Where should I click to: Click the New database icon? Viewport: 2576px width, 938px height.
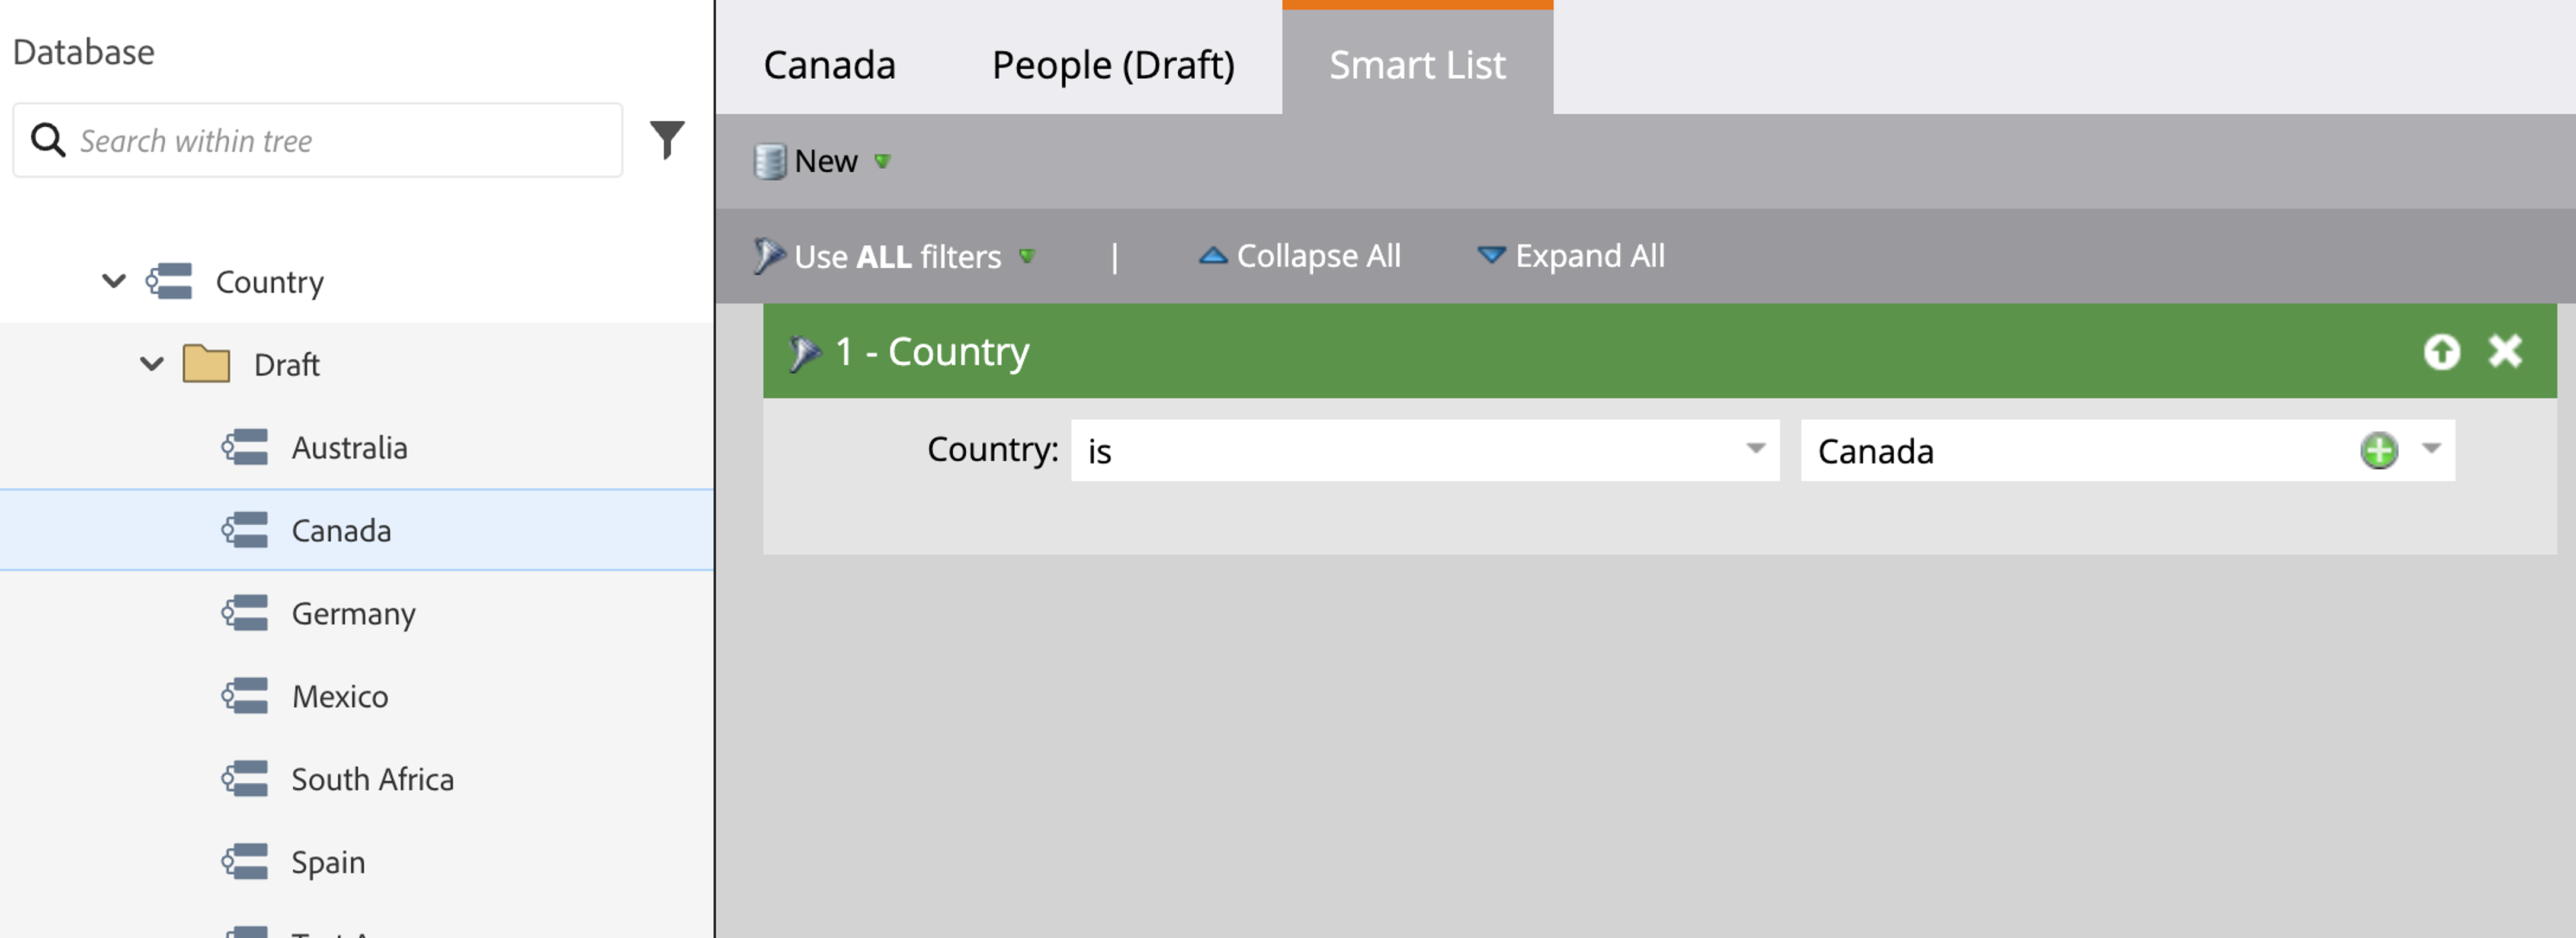[x=769, y=161]
